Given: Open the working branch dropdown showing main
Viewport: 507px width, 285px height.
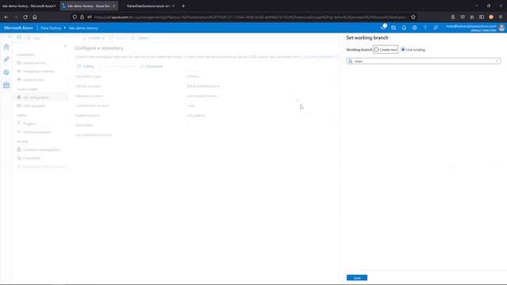Looking at the screenshot, I should pos(423,61).
